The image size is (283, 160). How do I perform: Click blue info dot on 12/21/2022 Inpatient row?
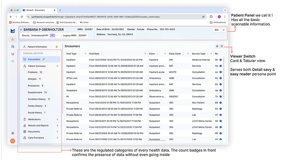click(221, 60)
